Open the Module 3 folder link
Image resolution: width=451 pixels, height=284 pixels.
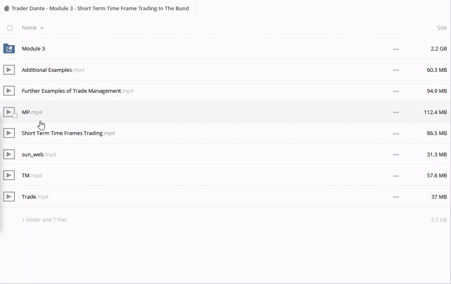(x=33, y=49)
